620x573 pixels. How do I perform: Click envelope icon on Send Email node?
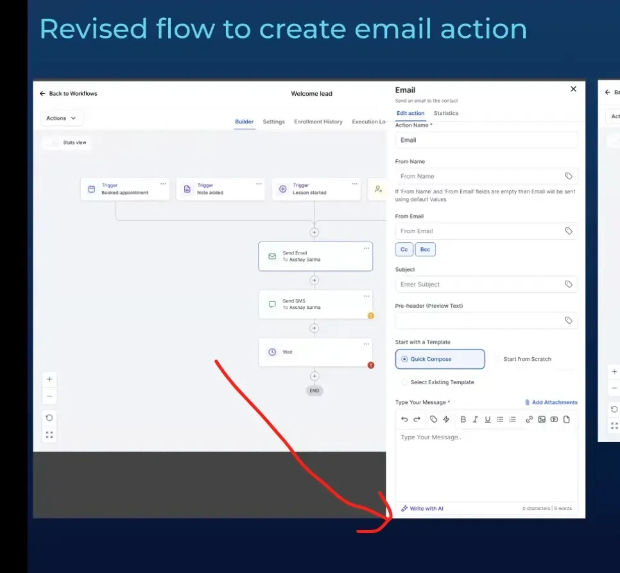272,256
